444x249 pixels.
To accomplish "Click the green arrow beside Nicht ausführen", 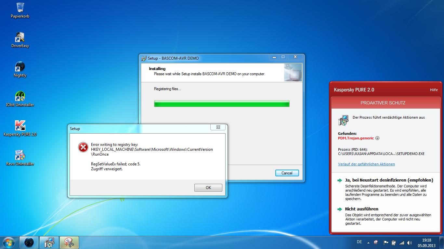I will [x=340, y=209].
